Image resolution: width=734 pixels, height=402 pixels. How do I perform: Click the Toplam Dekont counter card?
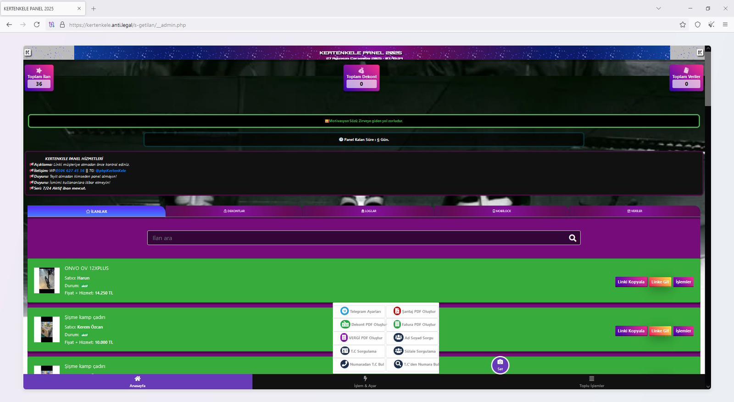pos(361,78)
